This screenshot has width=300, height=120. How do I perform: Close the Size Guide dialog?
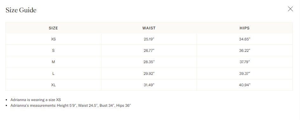290,9
